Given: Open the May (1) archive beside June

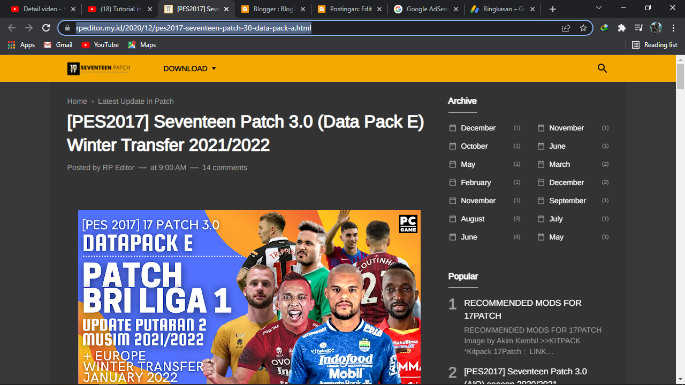Looking at the screenshot, I should coord(468,164).
